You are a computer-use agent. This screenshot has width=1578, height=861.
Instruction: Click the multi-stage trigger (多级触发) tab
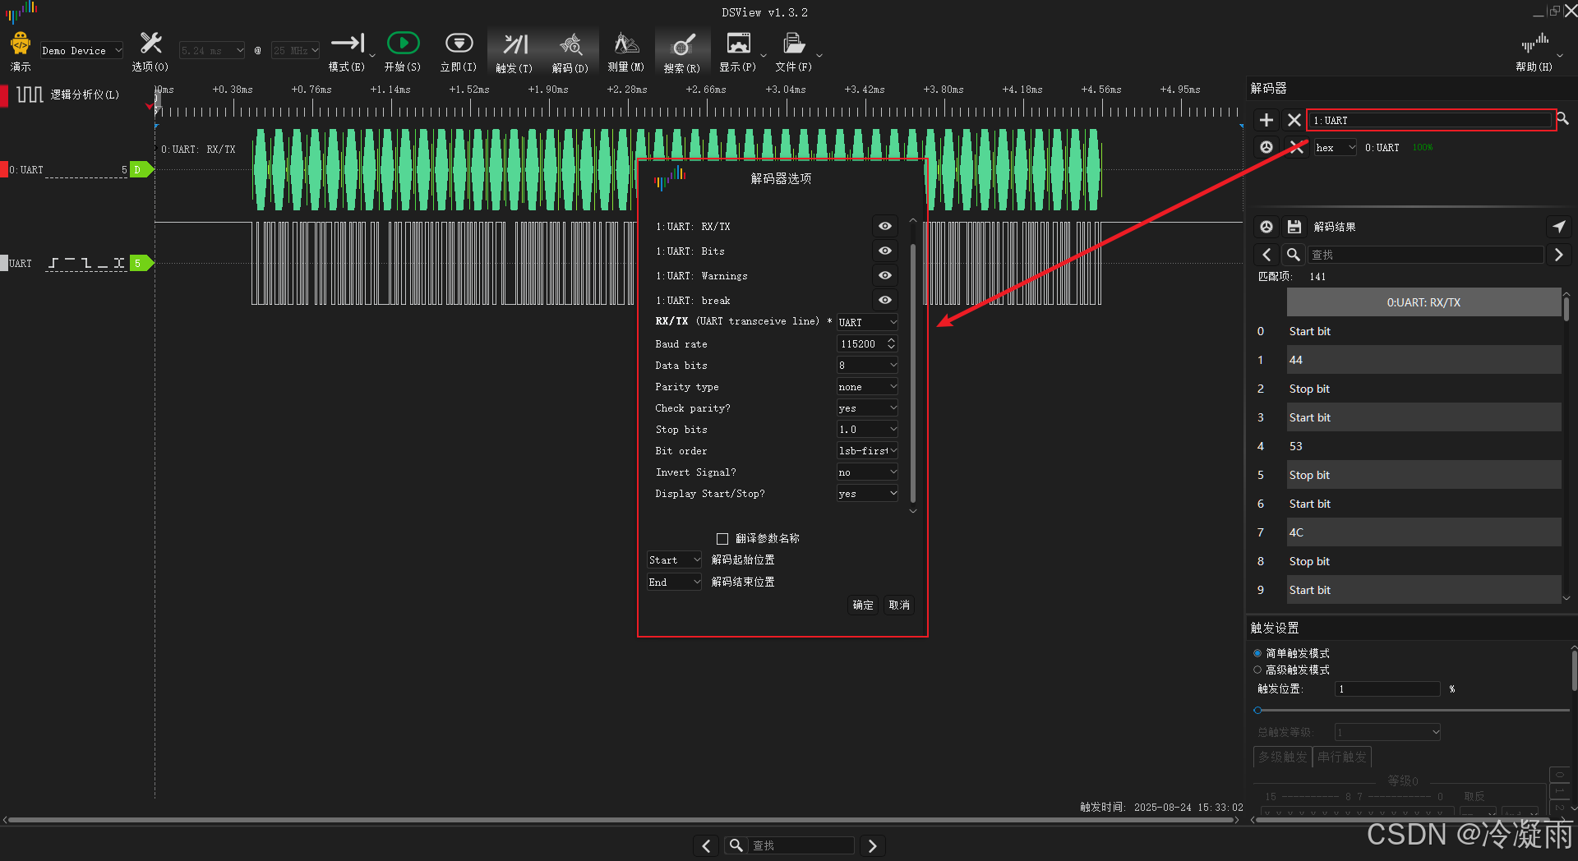point(1282,757)
